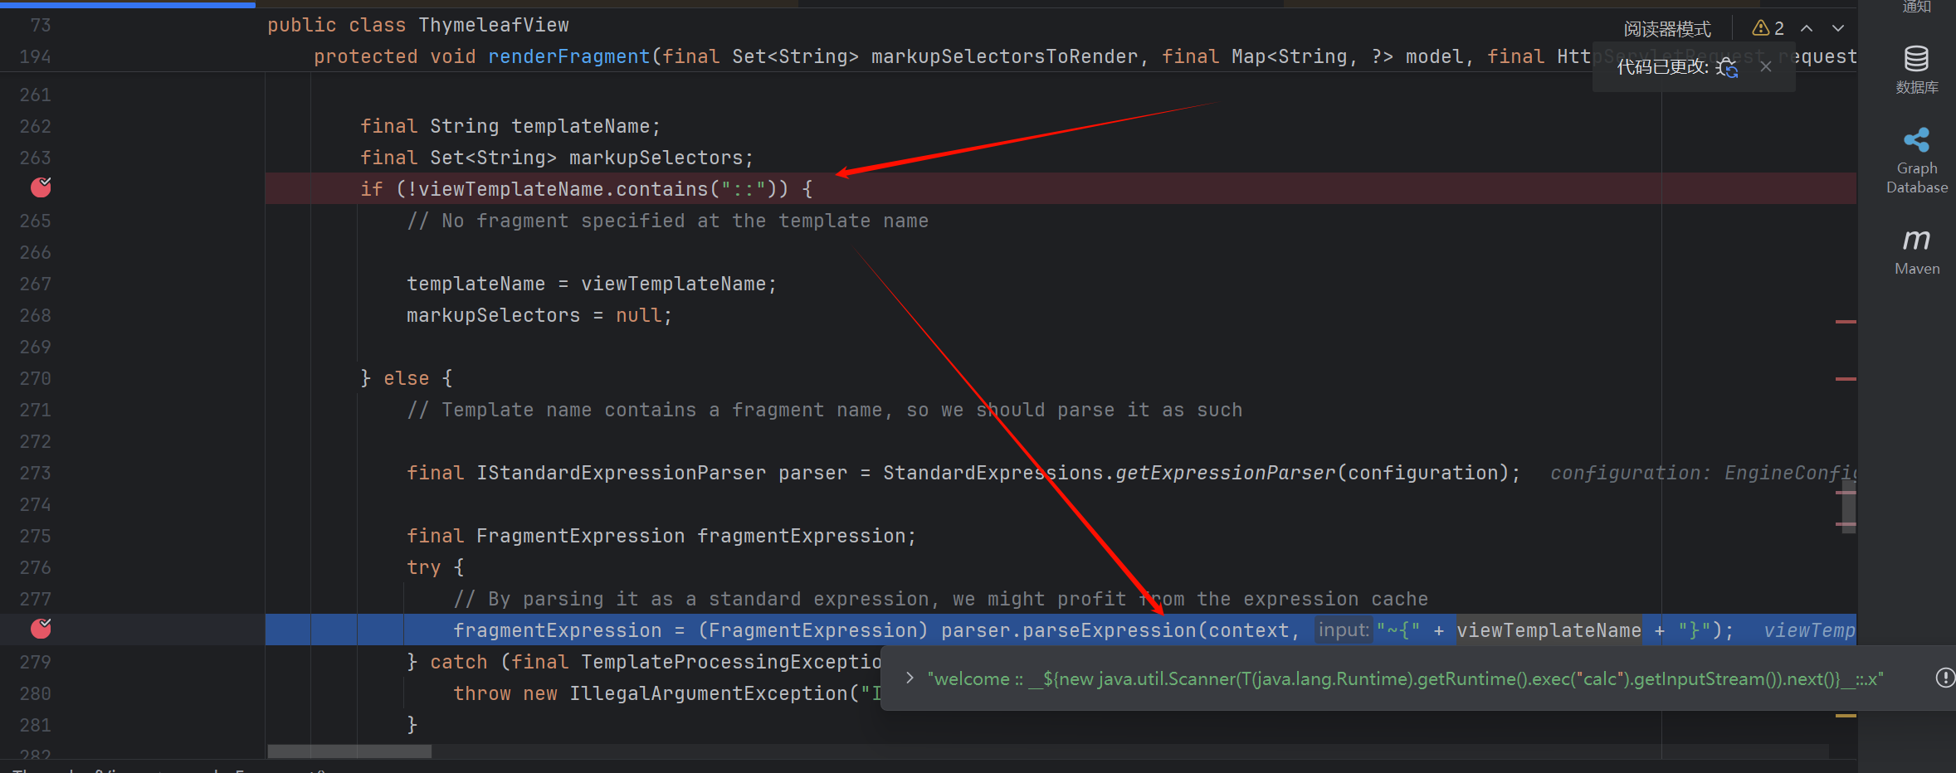Open the Maven tool window
Screen dimensions: 1956x773
click(1916, 251)
